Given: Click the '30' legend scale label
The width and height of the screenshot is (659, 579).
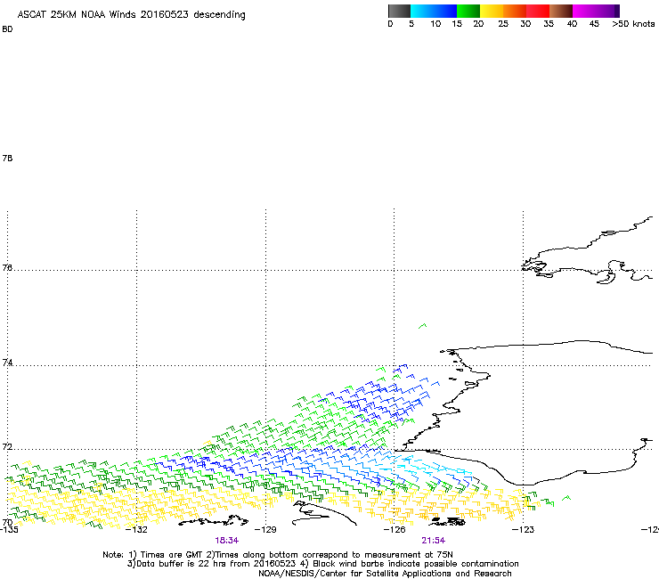Looking at the screenshot, I should [x=525, y=24].
